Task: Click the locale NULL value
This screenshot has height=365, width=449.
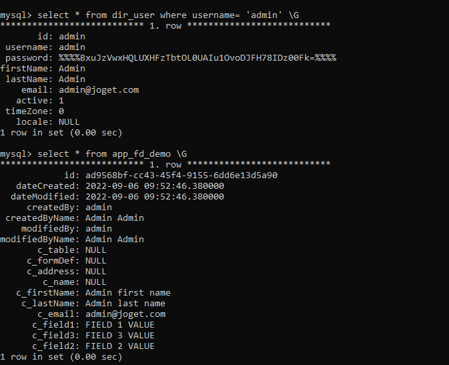Action: pos(69,122)
